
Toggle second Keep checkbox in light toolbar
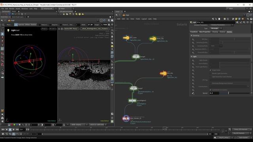[x=50, y=25]
